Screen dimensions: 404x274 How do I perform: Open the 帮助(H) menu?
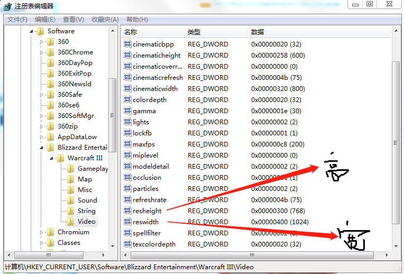[137, 20]
